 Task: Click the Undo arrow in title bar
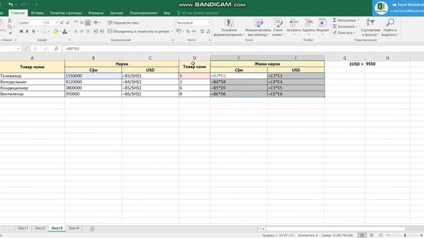point(11,5)
